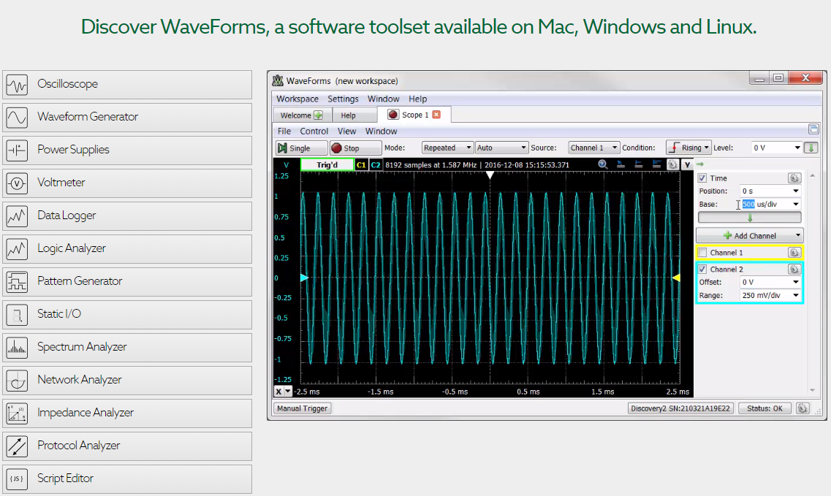Close the Scope 1 tab
The image size is (831, 496).
coord(436,115)
